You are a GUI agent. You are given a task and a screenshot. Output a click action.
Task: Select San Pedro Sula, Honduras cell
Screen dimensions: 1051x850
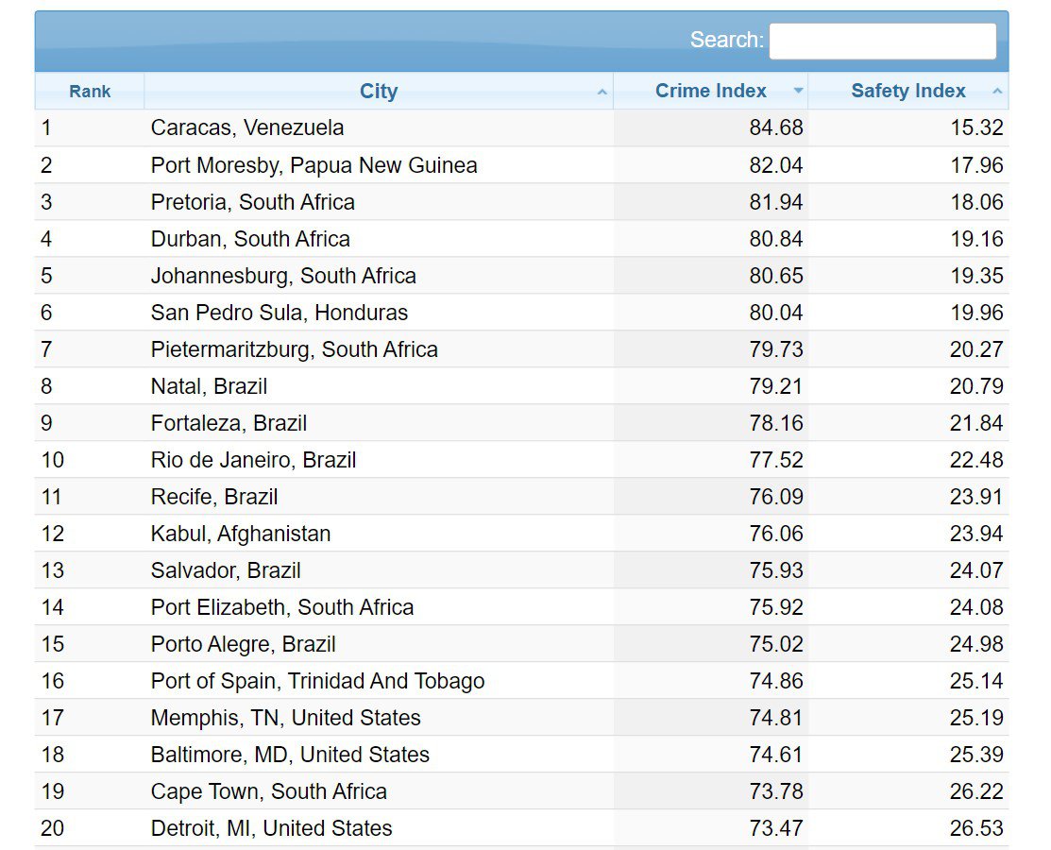(379, 313)
